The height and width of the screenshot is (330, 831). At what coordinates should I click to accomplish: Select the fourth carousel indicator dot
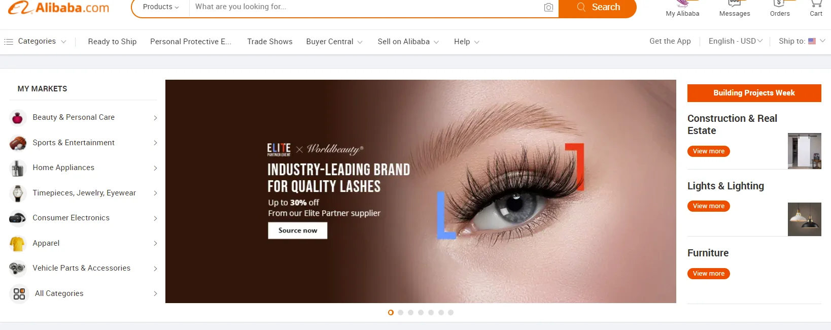tap(421, 313)
